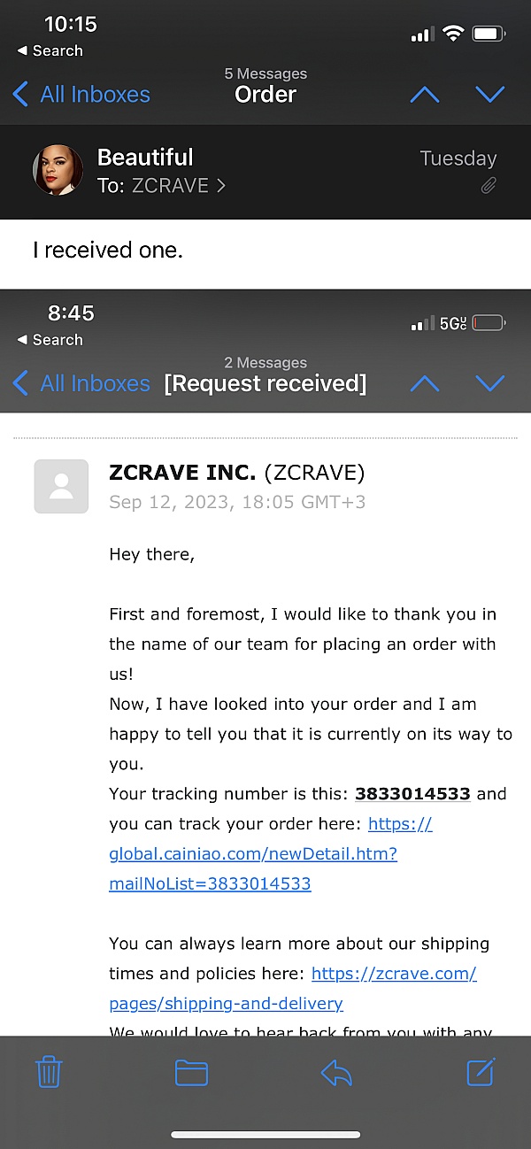Tap the up arrow beside Request received
Viewport: 531px width, 1149px height.
coord(425,383)
